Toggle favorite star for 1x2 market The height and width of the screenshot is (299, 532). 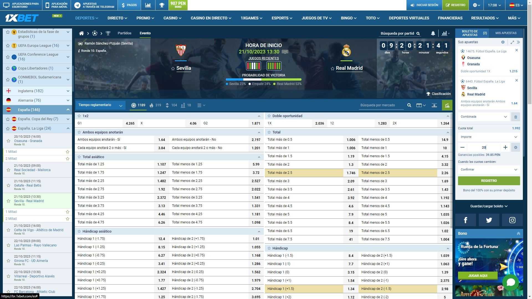pos(79,116)
